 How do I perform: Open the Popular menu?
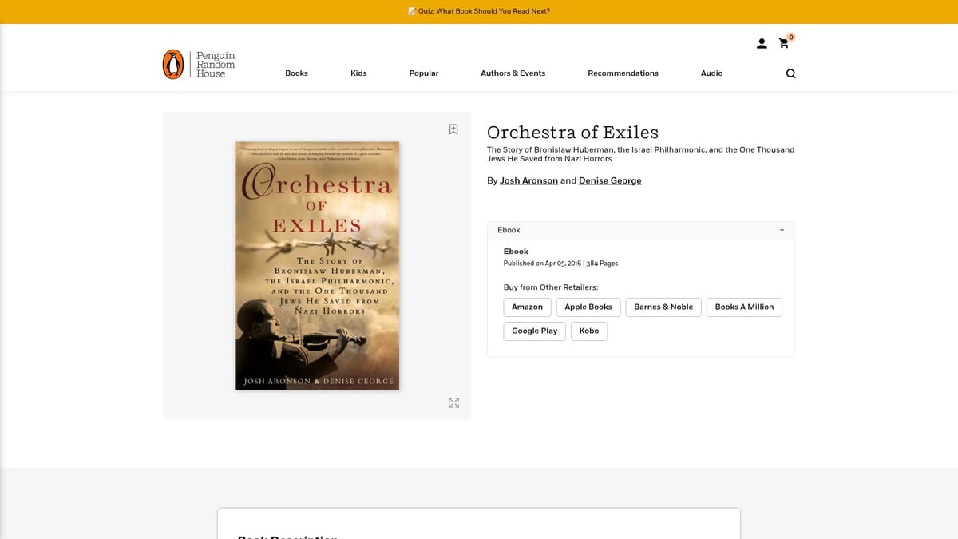click(x=423, y=73)
